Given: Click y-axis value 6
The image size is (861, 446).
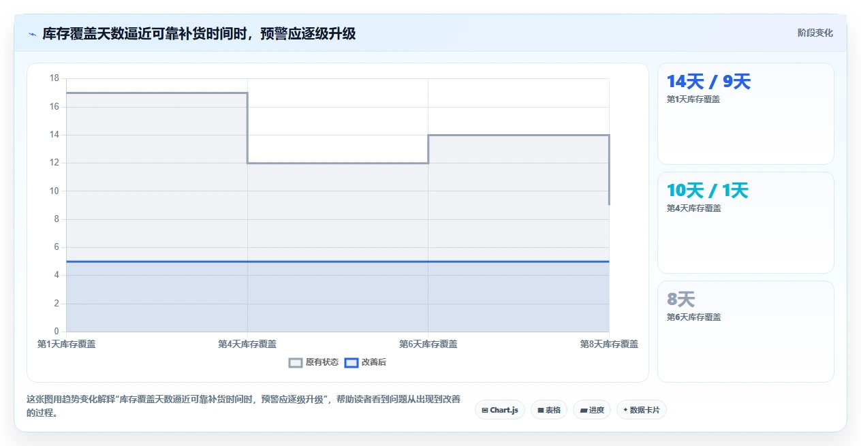Looking at the screenshot, I should pyautogui.click(x=57, y=247).
